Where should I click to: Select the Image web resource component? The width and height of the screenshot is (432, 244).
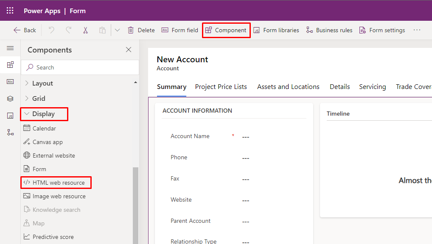click(55, 196)
